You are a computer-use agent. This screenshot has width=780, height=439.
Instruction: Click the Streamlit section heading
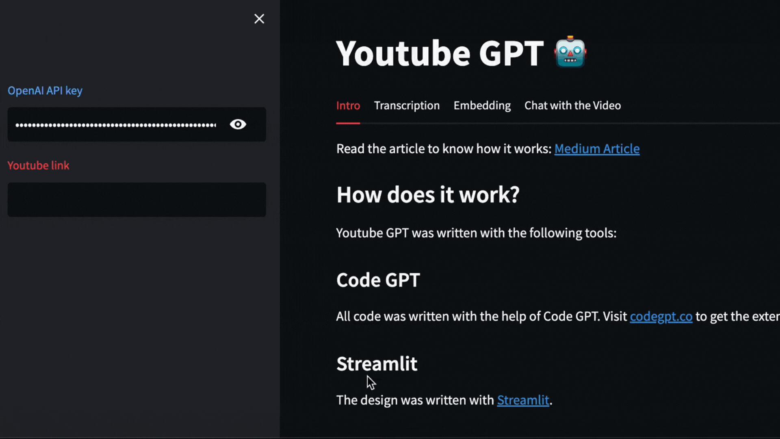[x=377, y=364]
